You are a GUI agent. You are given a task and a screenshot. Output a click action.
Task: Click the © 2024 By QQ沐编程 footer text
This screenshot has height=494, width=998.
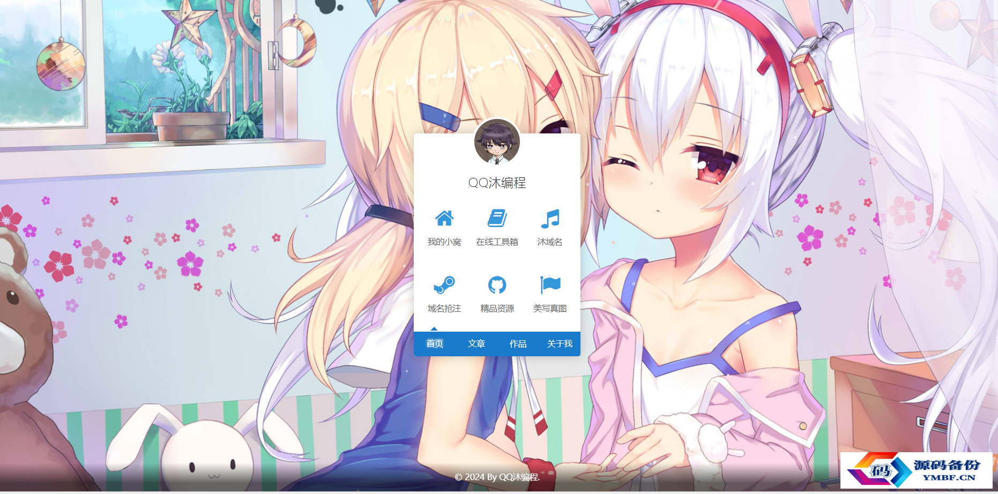click(x=497, y=477)
